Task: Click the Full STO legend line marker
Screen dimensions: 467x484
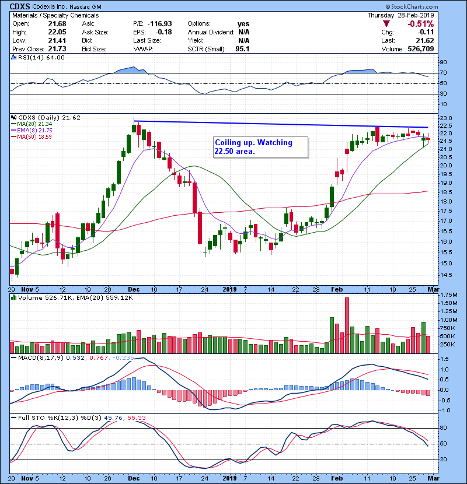Action: (x=13, y=418)
